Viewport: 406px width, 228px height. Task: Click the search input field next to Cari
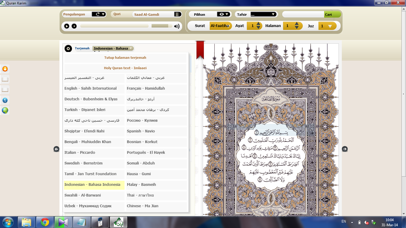(303, 14)
